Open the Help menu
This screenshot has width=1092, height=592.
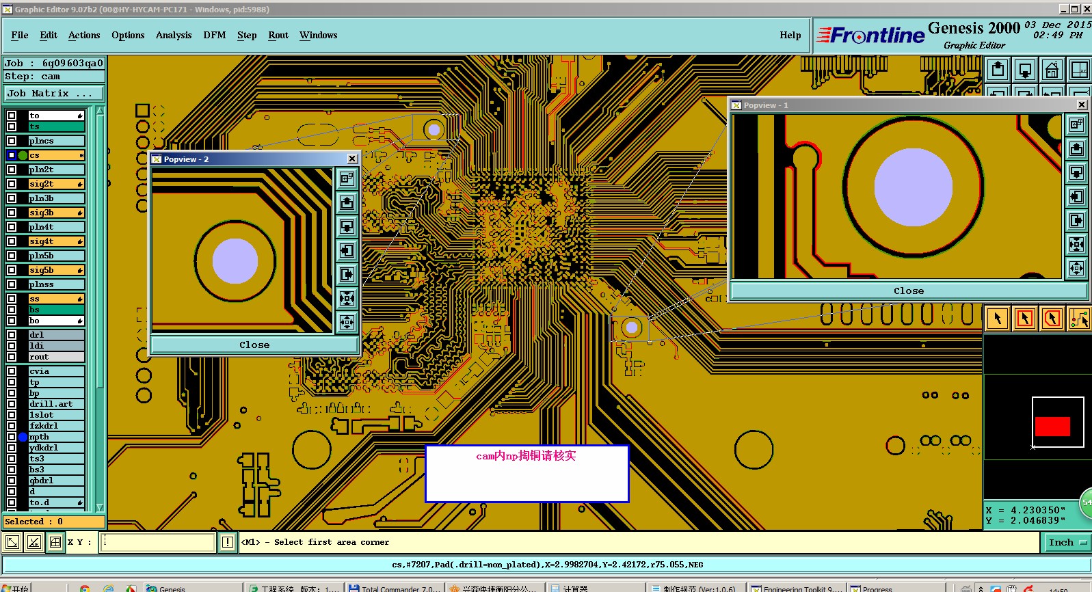tap(790, 35)
